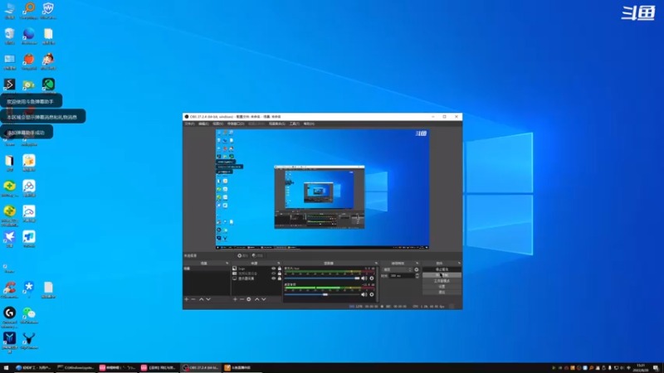Toggle visibility eye for Logo source
This screenshot has width=664, height=373.
click(x=274, y=269)
